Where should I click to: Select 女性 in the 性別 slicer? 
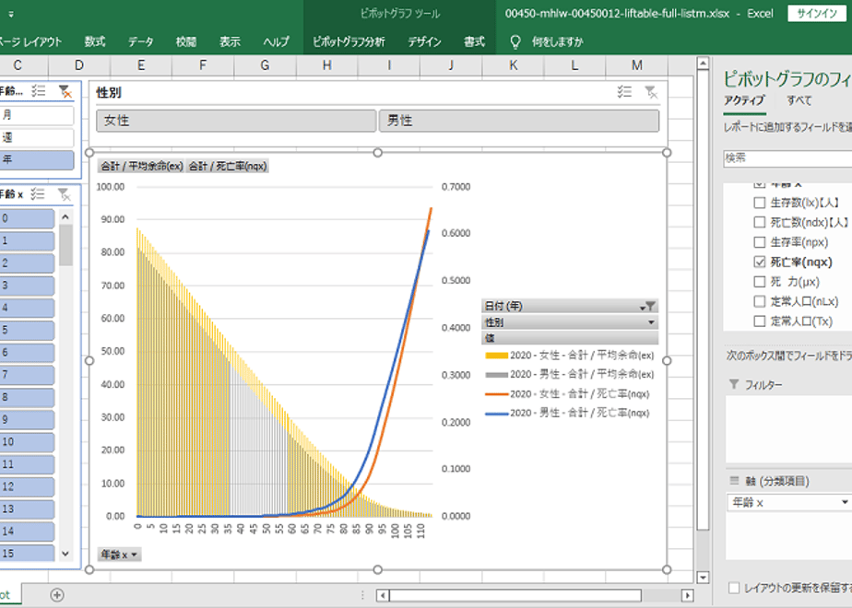click(x=236, y=121)
